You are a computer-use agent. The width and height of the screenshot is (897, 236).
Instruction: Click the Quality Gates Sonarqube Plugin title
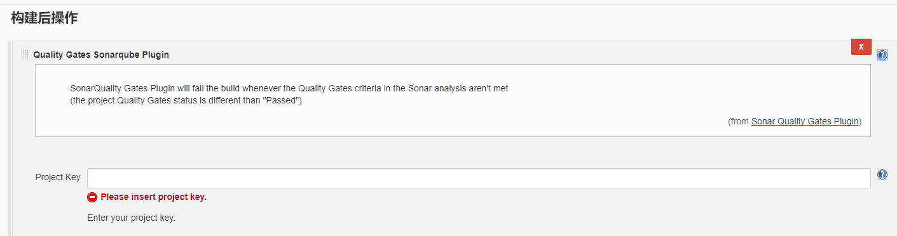101,55
